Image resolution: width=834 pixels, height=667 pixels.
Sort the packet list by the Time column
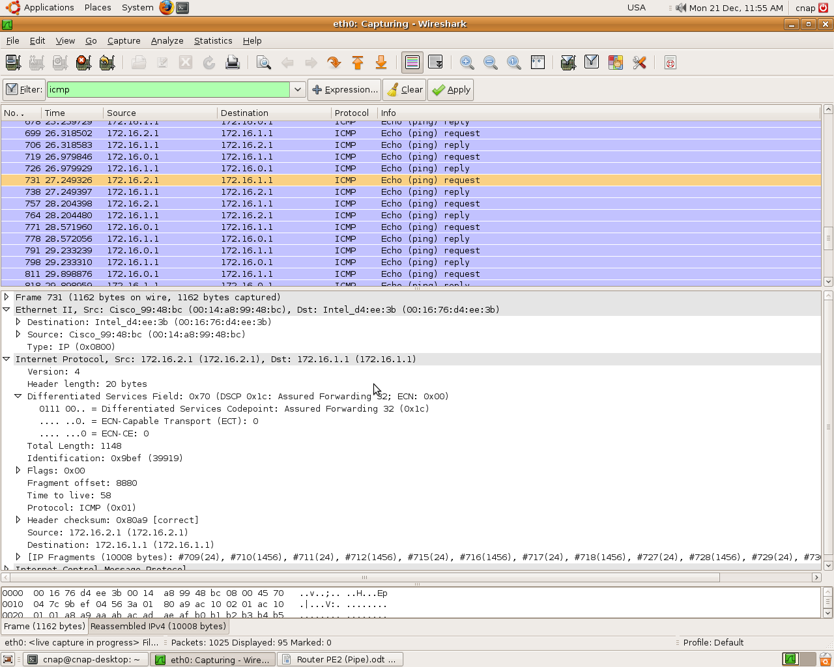(72, 113)
